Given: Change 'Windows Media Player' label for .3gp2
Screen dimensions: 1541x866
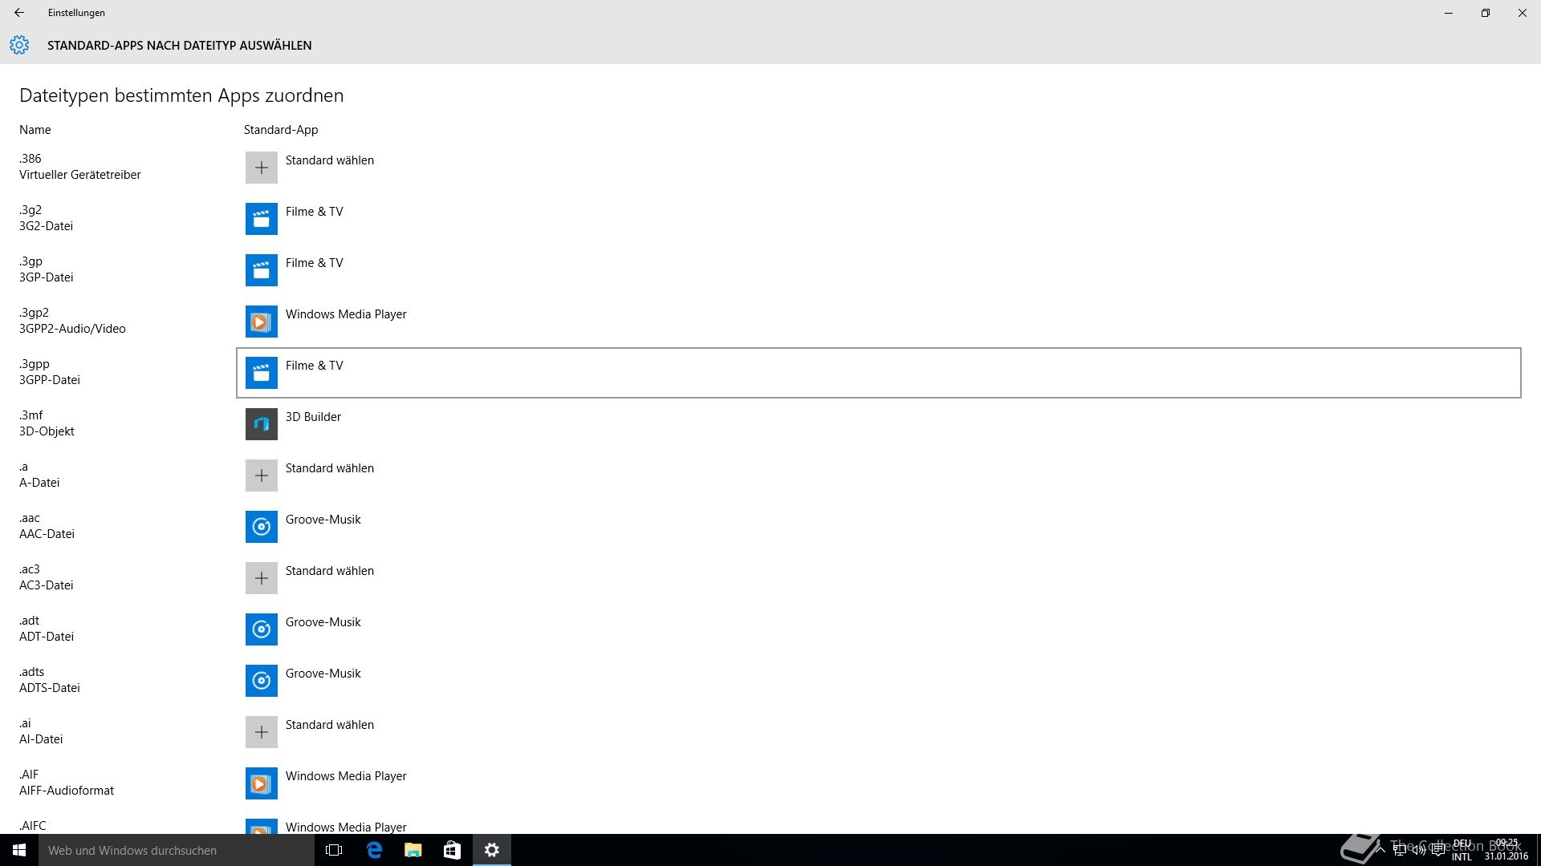Looking at the screenshot, I should (346, 314).
